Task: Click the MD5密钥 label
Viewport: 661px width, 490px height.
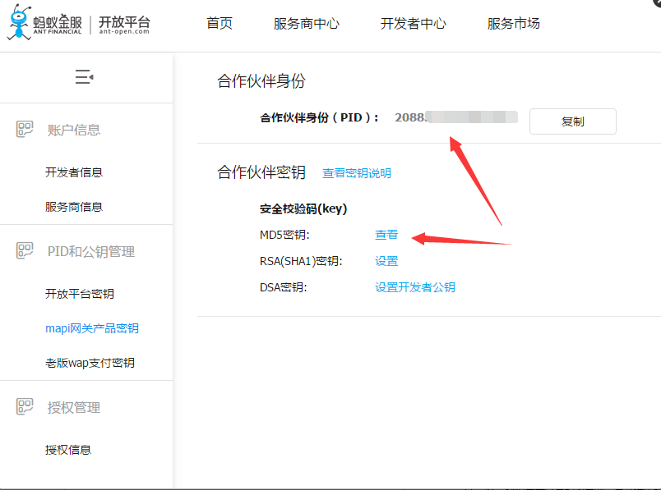Action: click(x=284, y=235)
